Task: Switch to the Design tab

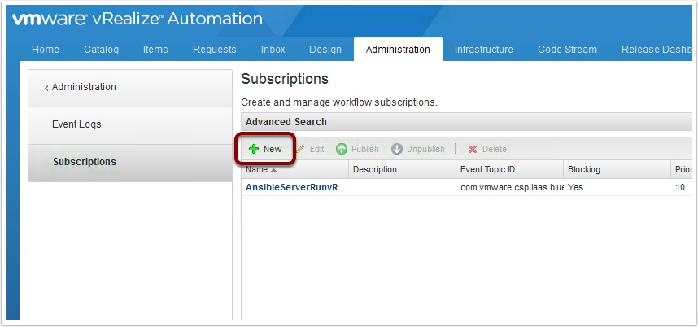Action: [325, 50]
